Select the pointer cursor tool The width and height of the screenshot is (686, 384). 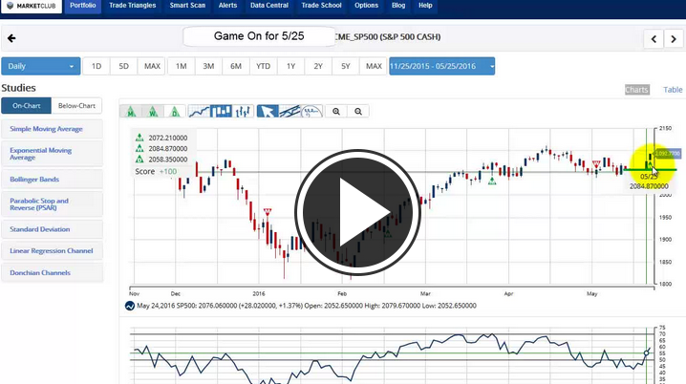click(268, 111)
